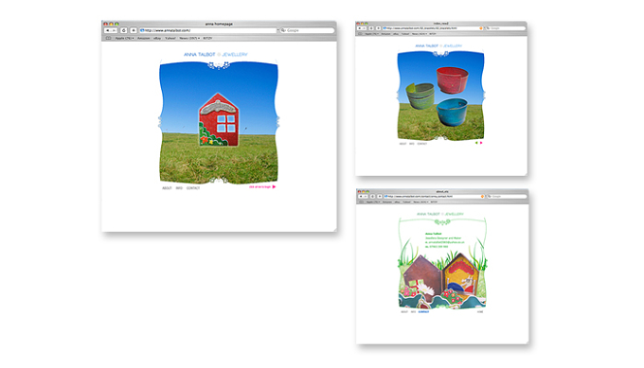
Task: Click magnifier icon in homepage Google field
Action: (283, 30)
